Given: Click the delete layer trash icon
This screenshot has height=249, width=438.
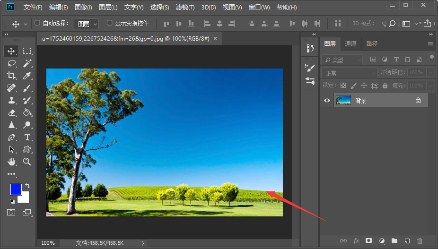Looking at the screenshot, I should [x=420, y=241].
